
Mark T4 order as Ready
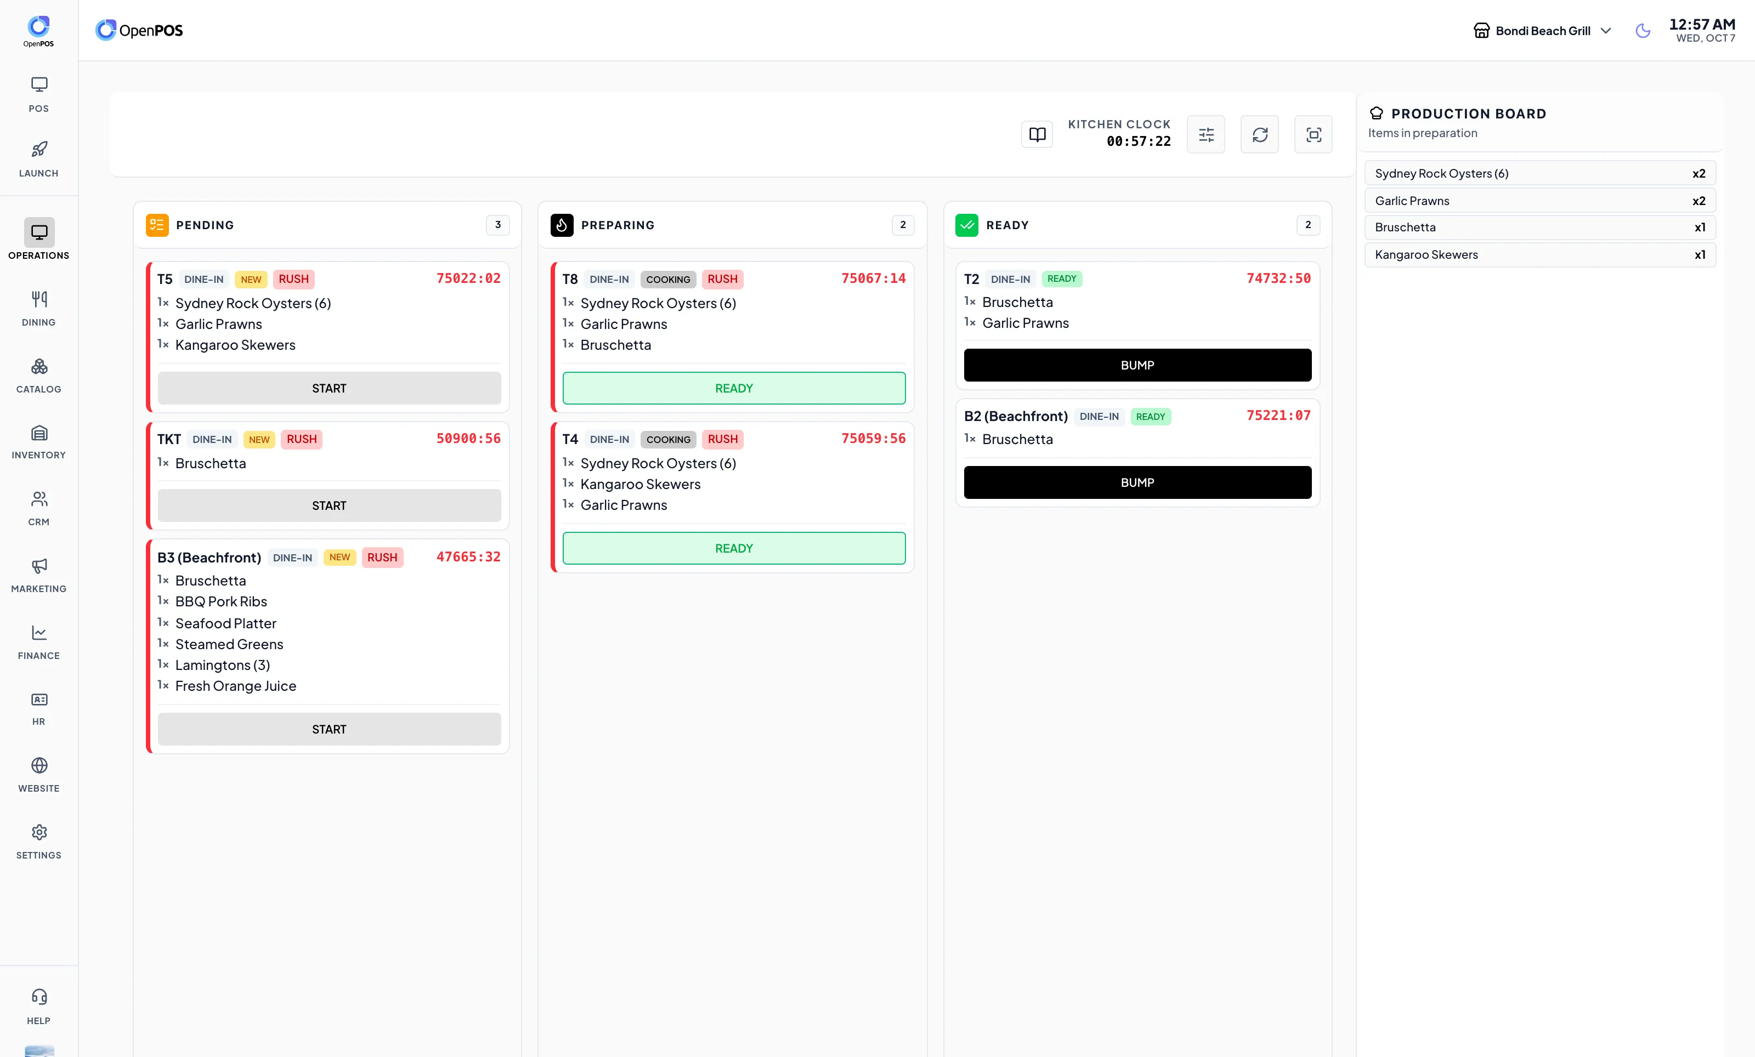[734, 548]
